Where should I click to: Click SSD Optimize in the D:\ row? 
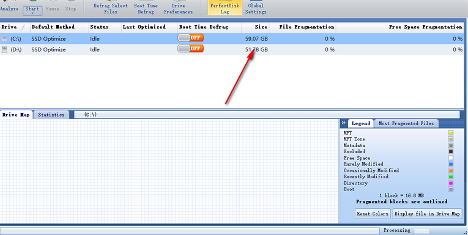(49, 49)
